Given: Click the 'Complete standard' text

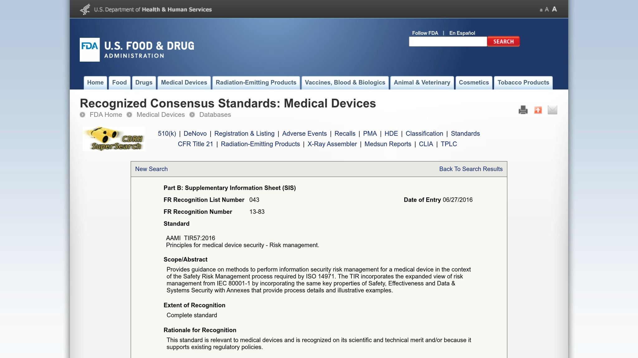Looking at the screenshot, I should coord(192,315).
